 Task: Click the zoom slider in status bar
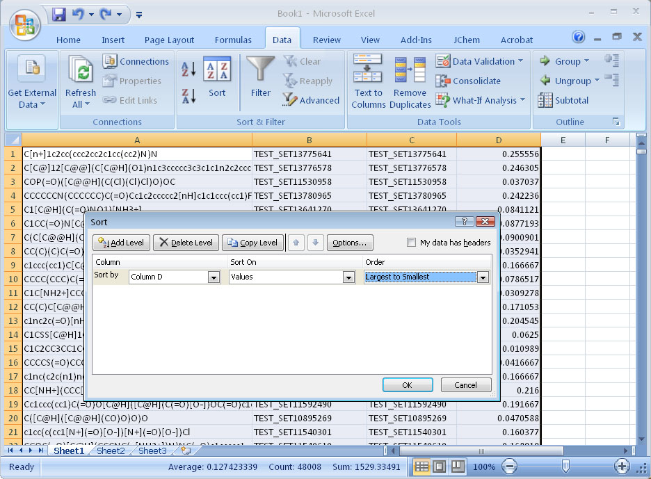click(565, 466)
